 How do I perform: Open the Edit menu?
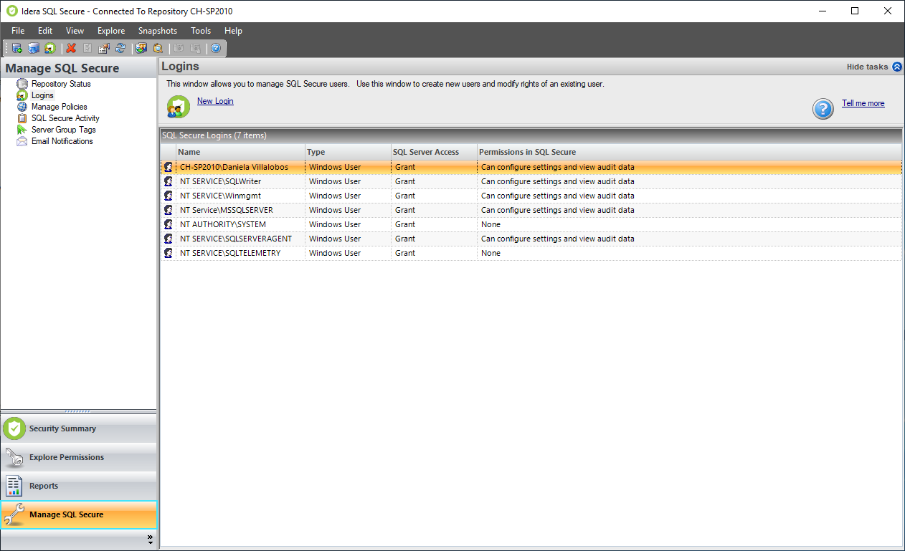click(45, 31)
